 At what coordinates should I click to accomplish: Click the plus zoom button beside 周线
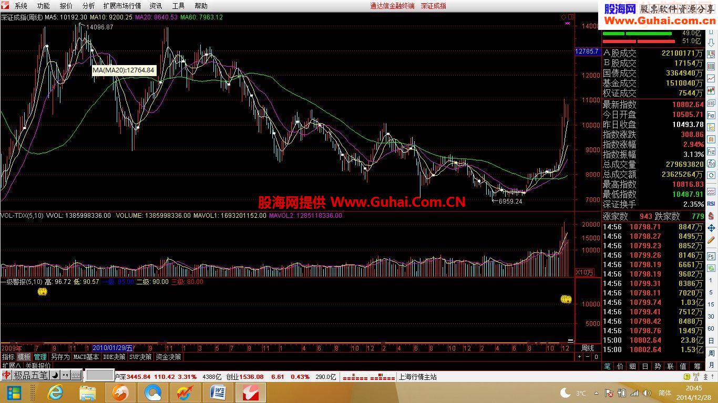pyautogui.click(x=580, y=357)
